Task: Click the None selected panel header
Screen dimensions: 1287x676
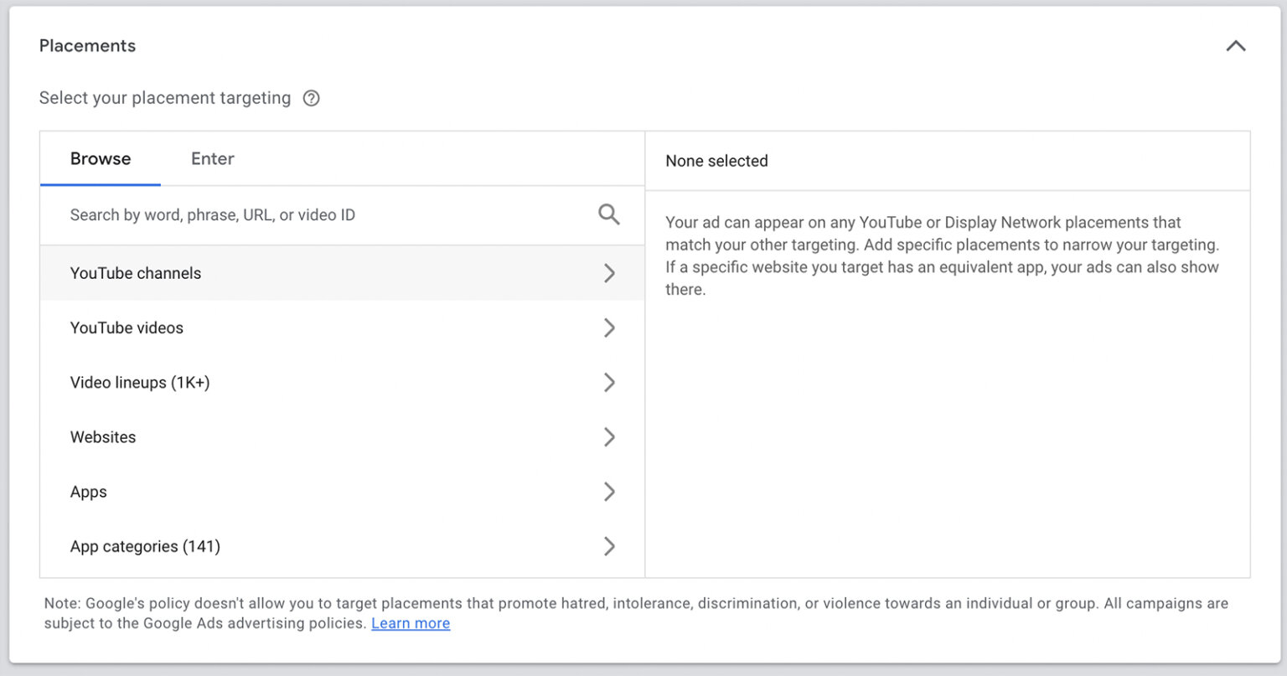Action: [x=716, y=160]
